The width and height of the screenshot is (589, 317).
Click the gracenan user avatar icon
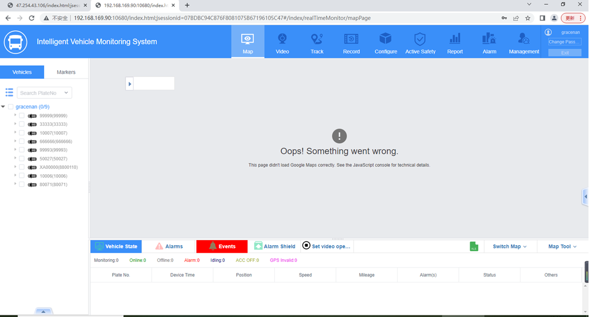(549, 32)
